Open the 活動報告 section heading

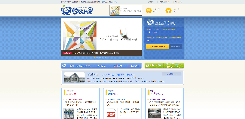tap(113, 94)
